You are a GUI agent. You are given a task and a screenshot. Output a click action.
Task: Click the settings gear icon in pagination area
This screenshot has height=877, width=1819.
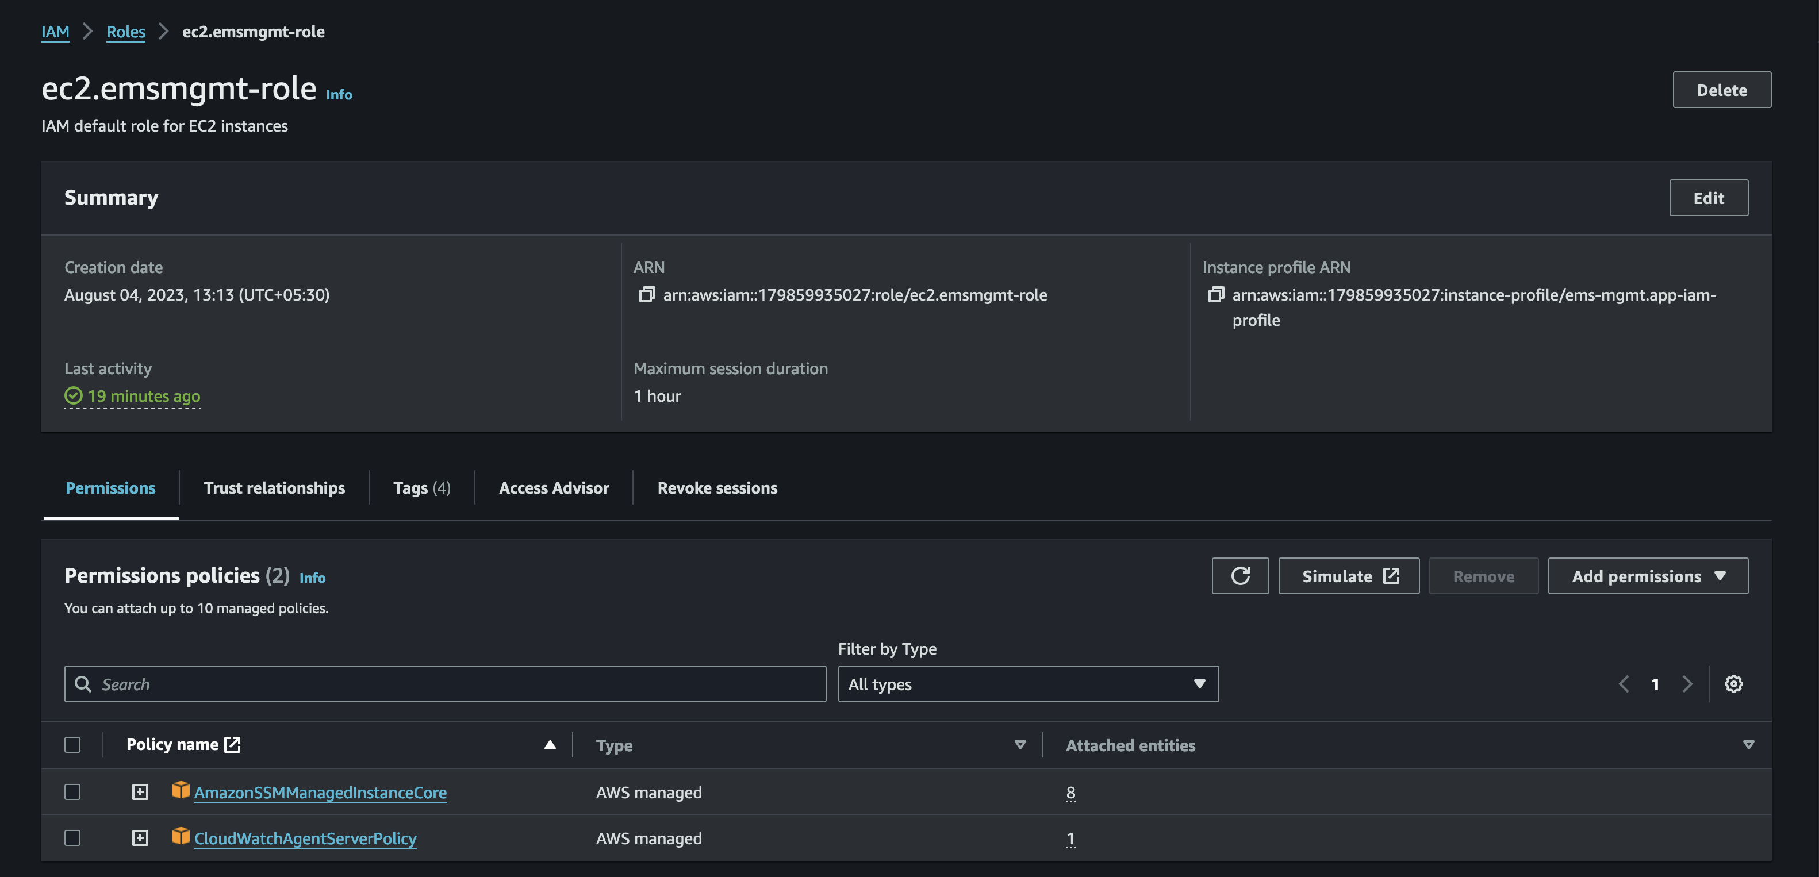pos(1734,683)
